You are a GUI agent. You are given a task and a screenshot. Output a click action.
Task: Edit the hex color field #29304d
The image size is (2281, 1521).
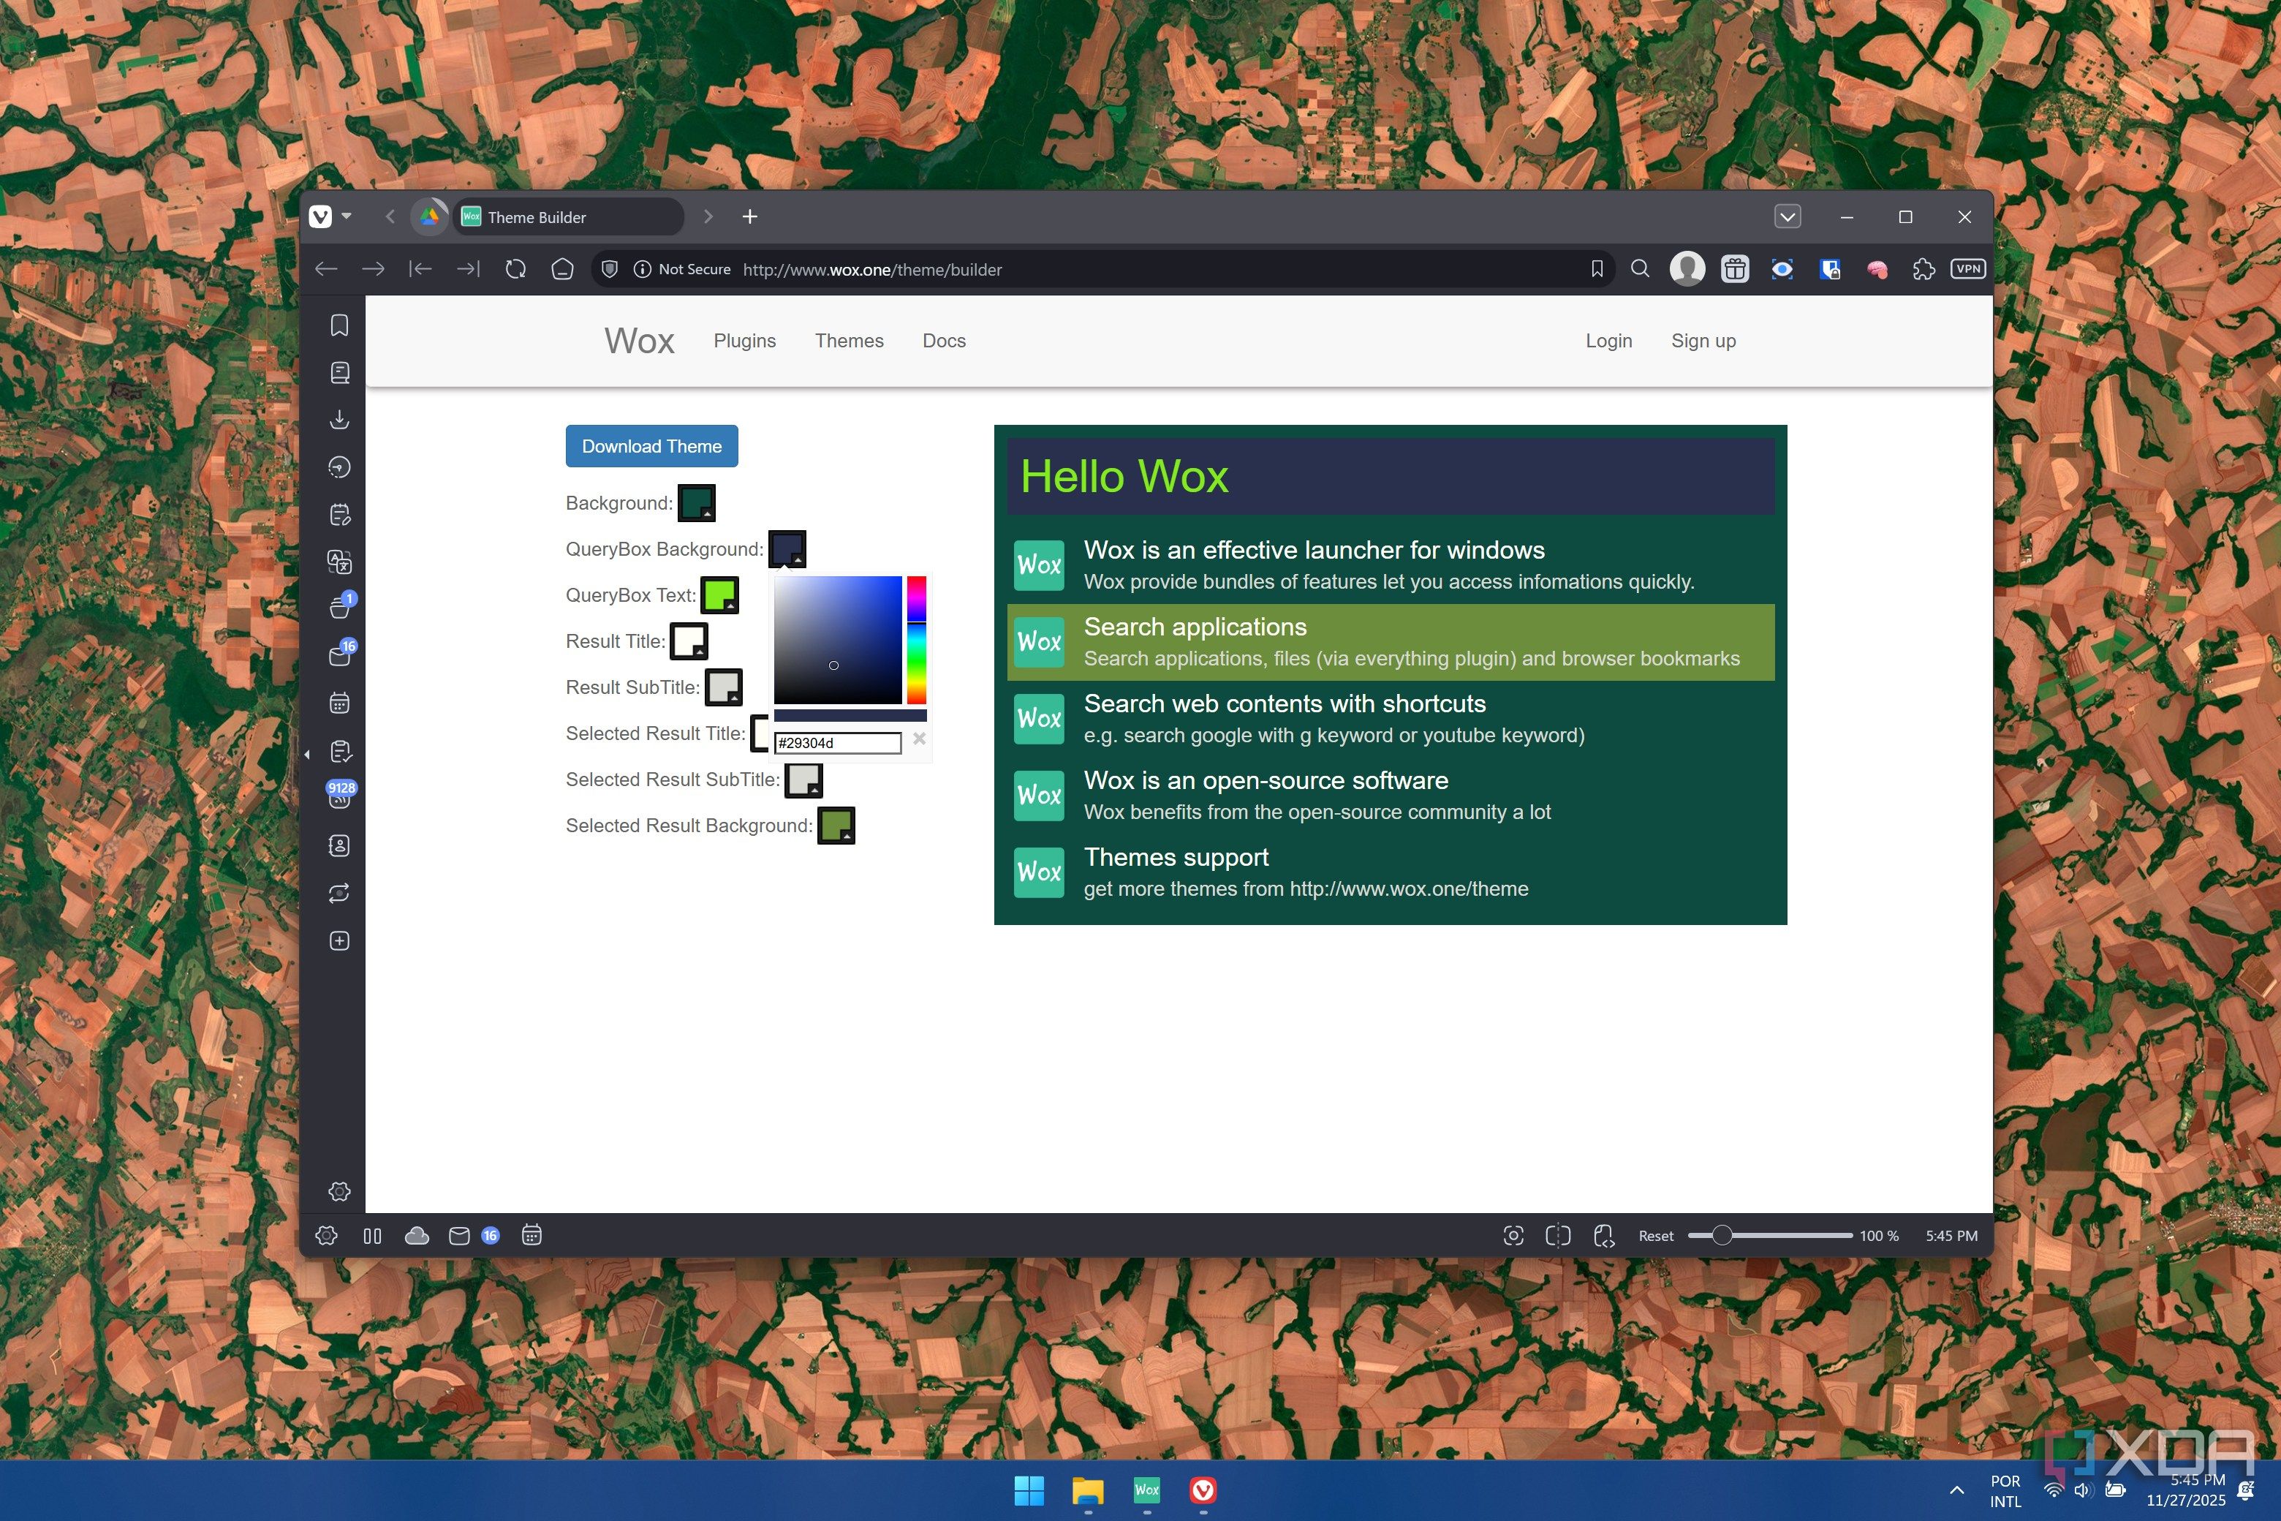[x=838, y=743]
